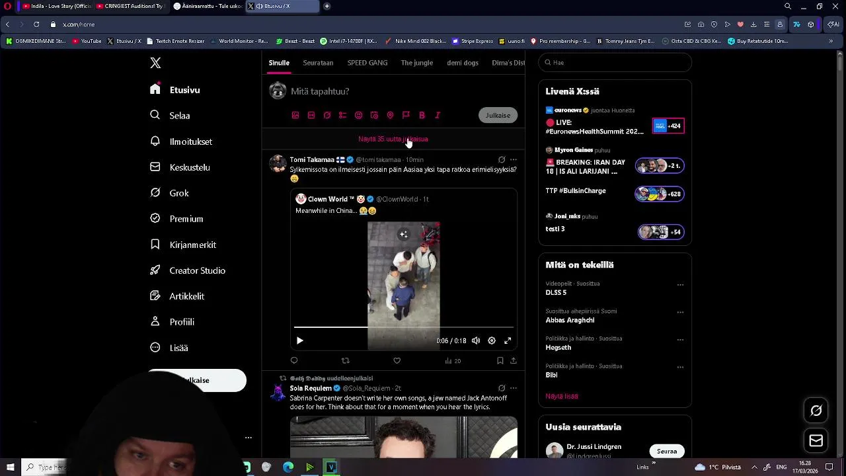Click the X logo in the sidebar
Screen dimensions: 846x476
click(155, 63)
